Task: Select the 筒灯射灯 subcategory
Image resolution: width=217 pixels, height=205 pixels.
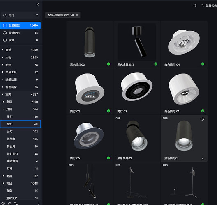Action: [21, 154]
